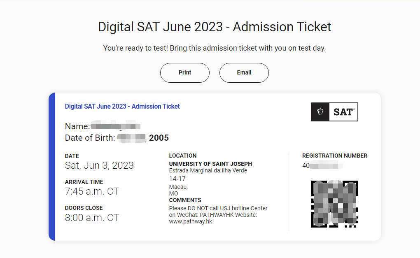This screenshot has height=258, width=420.
Task: Click the 'Please DO NOT call USJ' comment
Action: [x=218, y=208]
